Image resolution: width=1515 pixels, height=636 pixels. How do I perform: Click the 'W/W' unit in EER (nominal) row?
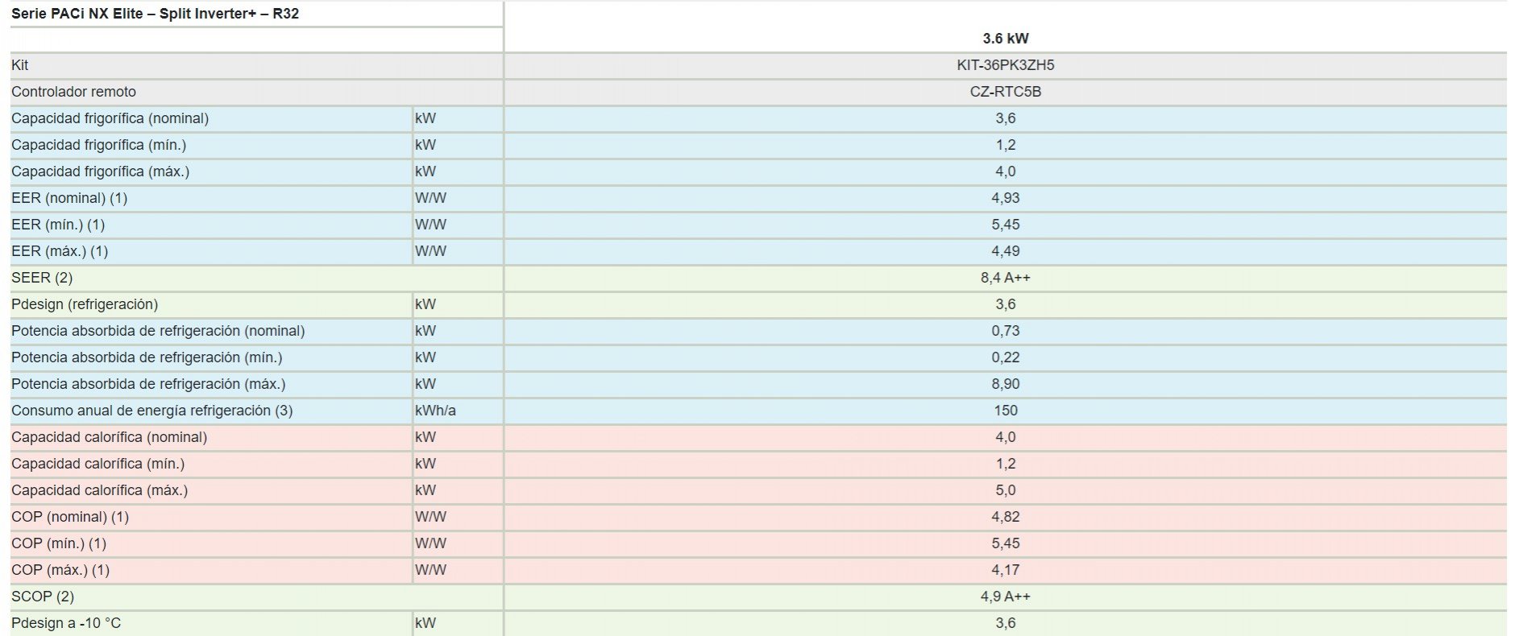click(430, 198)
